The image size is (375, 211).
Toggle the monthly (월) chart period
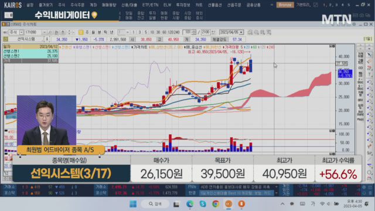[x=93, y=32]
